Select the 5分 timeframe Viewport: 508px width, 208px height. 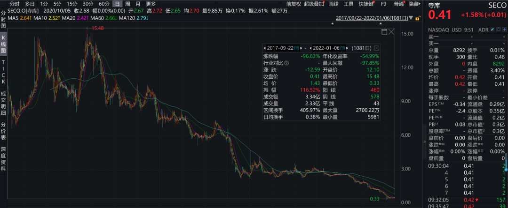pyautogui.click(x=57, y=4)
